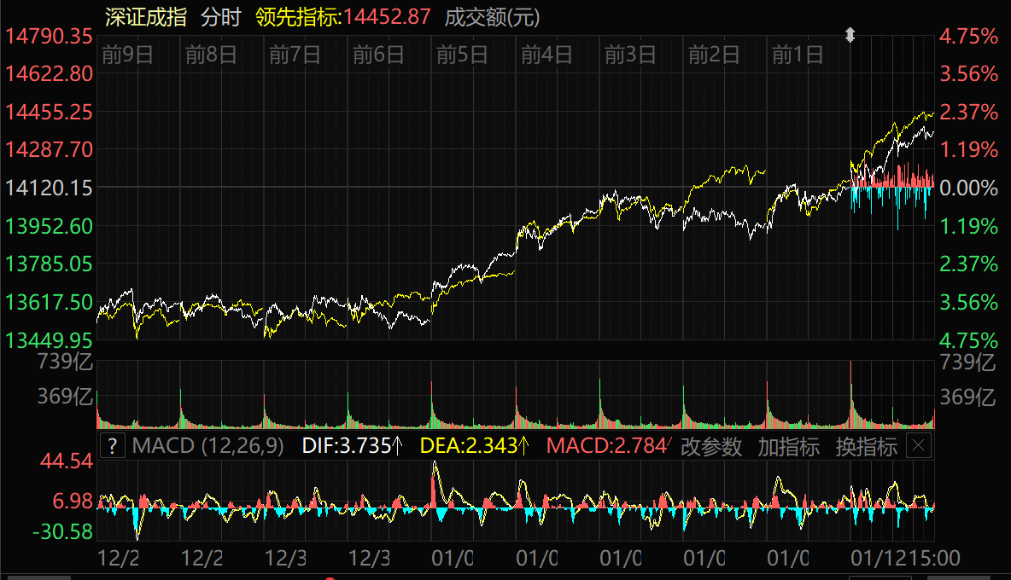Viewport: 1011px width, 580px height.
Task: Click the 领先指标 value label
Action: 343,17
